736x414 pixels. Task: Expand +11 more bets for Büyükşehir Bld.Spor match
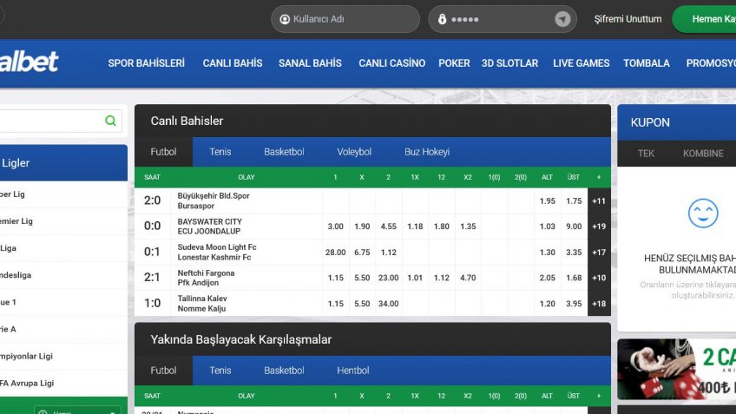[x=599, y=201]
